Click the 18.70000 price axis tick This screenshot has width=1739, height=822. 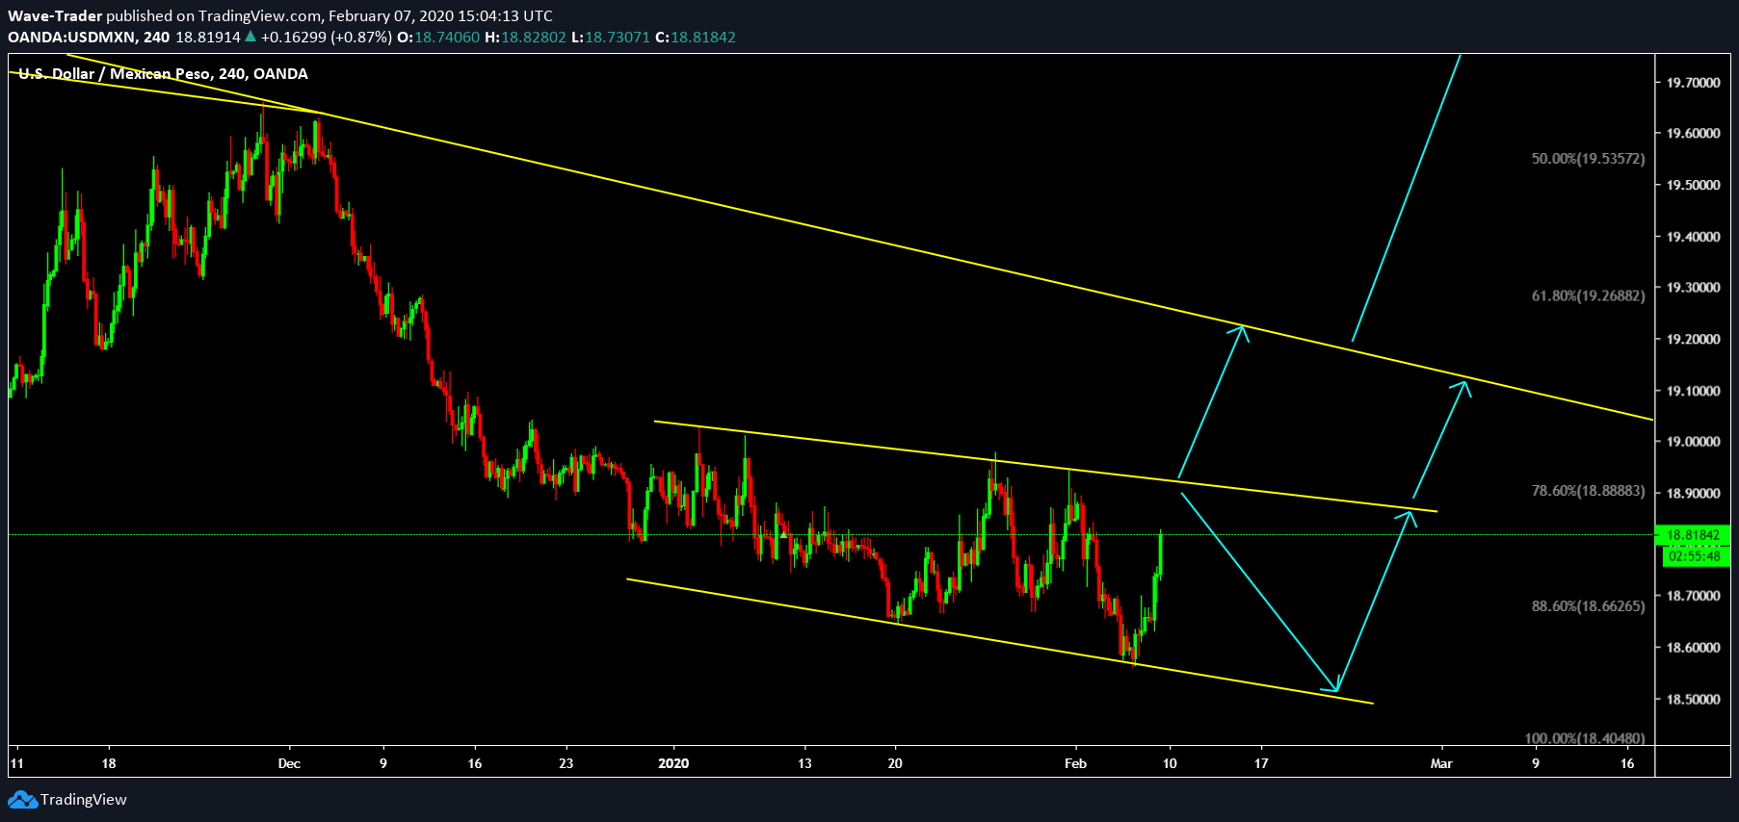coord(1693,597)
